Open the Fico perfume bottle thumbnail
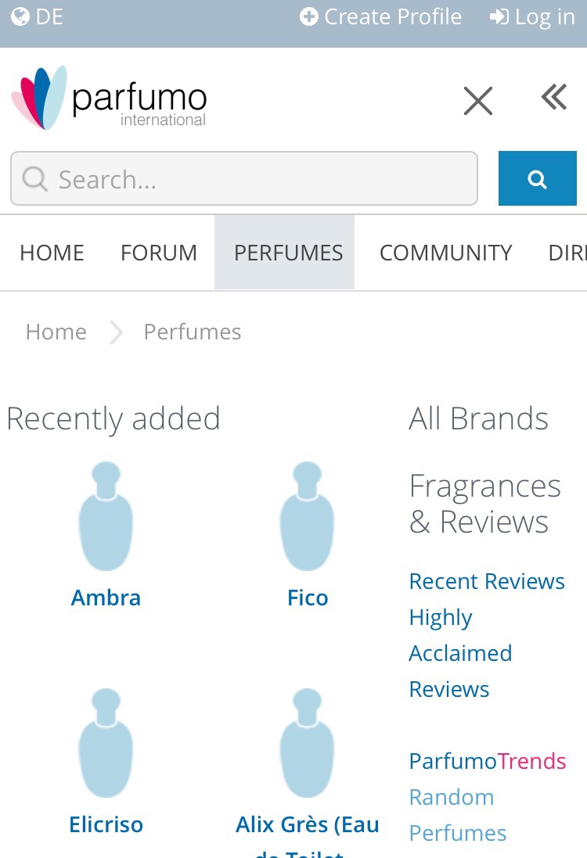 [307, 516]
